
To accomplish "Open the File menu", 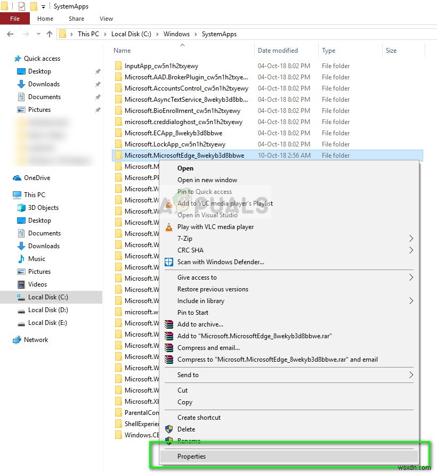I will click(x=14, y=18).
